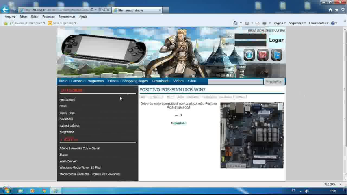Expand the Home icon dropdown arrow

click(x=241, y=23)
